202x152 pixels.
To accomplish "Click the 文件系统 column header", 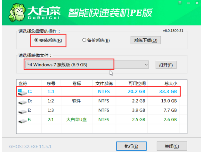I will (x=104, y=84).
